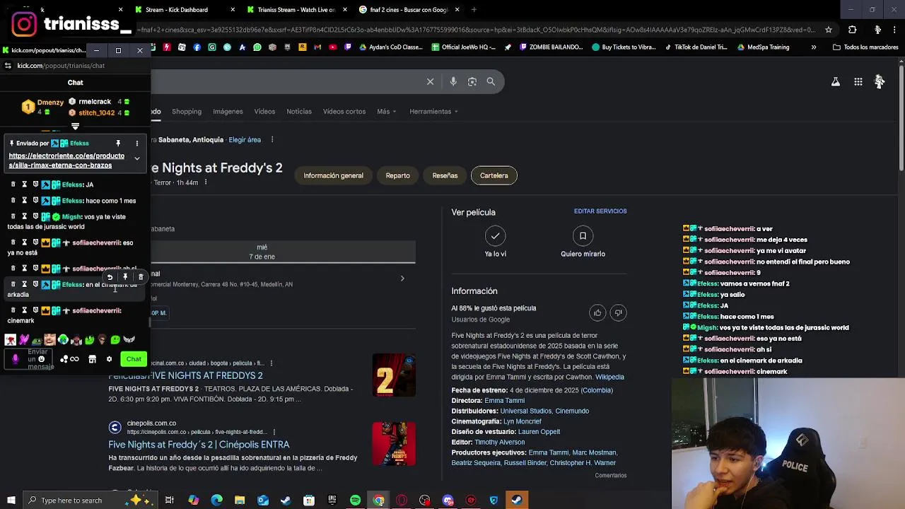This screenshot has width=905, height=509.
Task: Open the Herramientas dropdown
Action: (433, 112)
